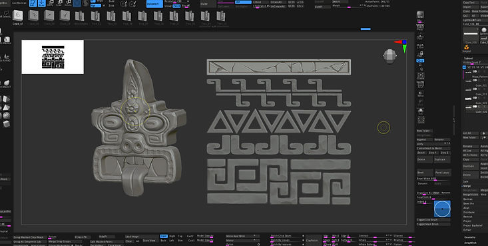Select the Sphere tool thumbnail
This screenshot has height=246, width=488.
484,31
